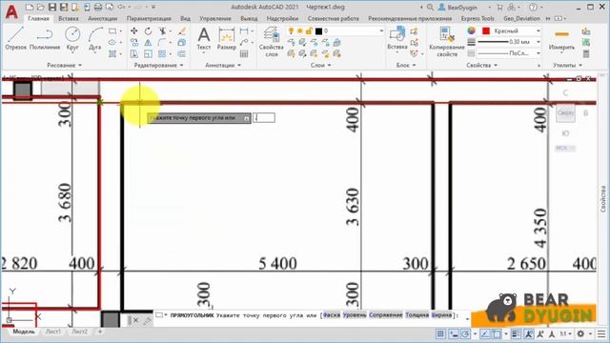Toggle polar tracking in status bar
Image resolution: width=610 pixels, height=343 pixels.
coord(466,333)
